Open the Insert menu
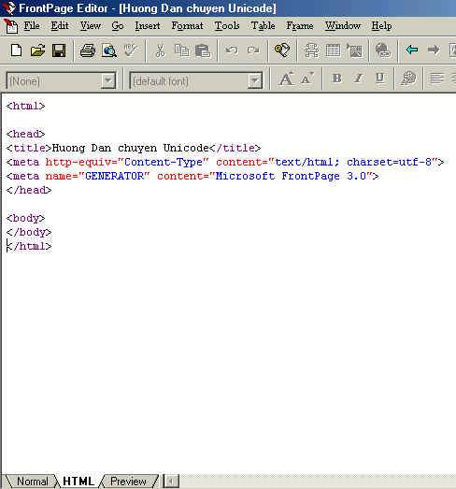Screen dimensions: 456x489 point(148,26)
